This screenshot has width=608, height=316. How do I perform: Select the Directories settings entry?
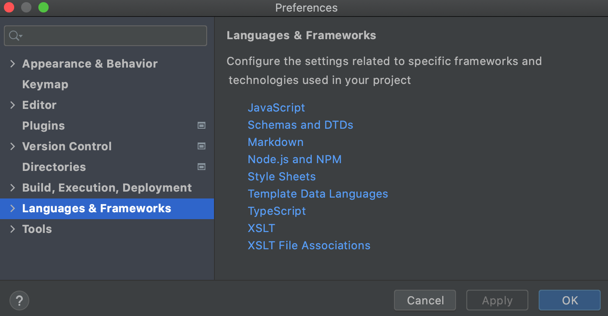point(54,167)
